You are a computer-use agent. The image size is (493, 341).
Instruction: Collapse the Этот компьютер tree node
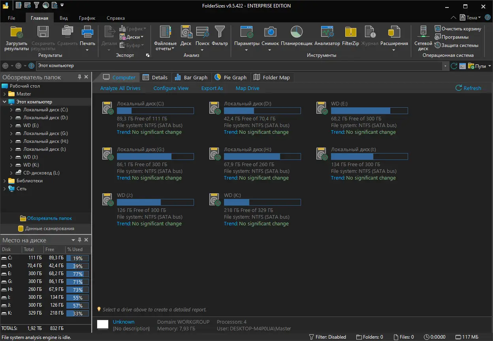pyautogui.click(x=5, y=102)
